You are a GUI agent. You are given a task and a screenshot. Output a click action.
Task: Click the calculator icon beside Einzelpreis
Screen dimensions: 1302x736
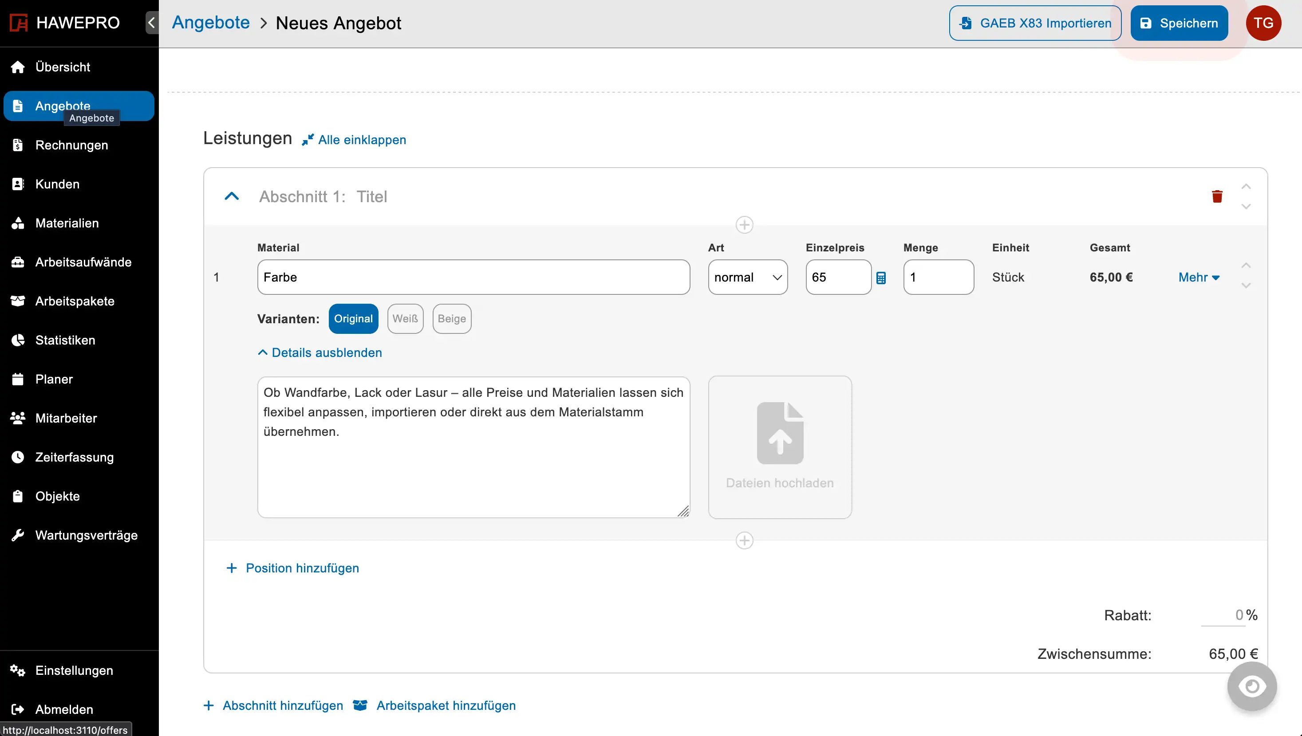click(880, 278)
